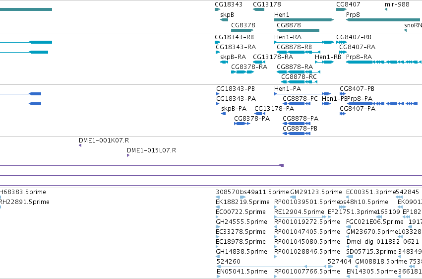This screenshot has height=279, width=422.
Task: Click the GH24555.5prime EST label
Action: coord(241,222)
